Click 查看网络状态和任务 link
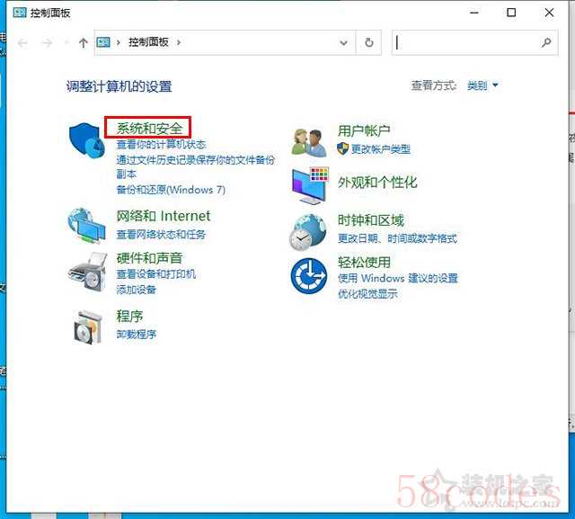Image resolution: width=575 pixels, height=519 pixels. pos(161,234)
